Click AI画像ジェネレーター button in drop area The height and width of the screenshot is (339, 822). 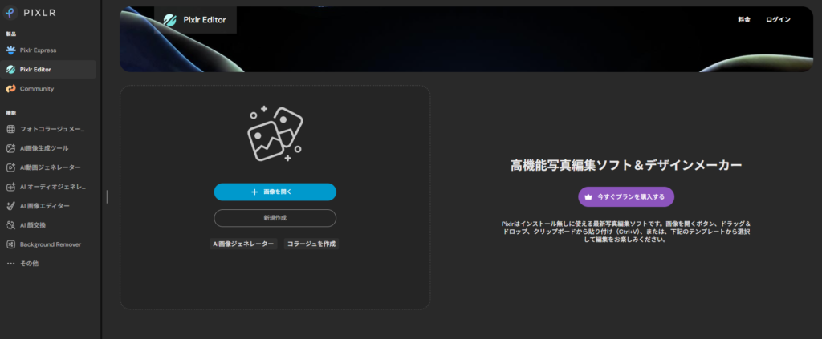(243, 244)
